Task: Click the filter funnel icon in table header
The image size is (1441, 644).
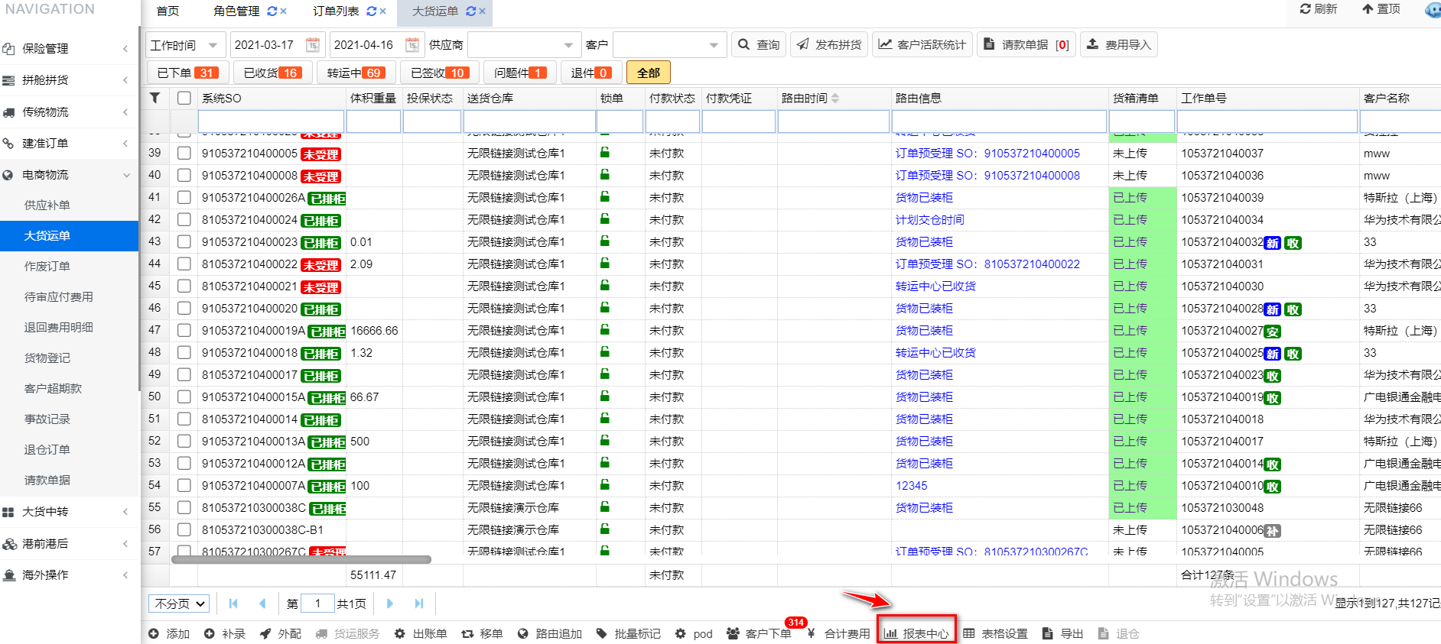Action: pos(155,98)
